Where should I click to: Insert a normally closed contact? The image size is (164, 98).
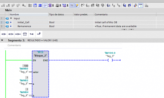point(11,34)
